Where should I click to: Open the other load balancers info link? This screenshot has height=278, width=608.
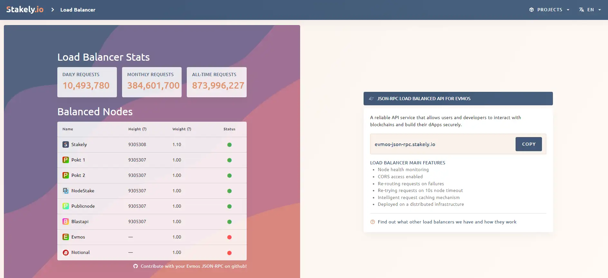(x=447, y=222)
